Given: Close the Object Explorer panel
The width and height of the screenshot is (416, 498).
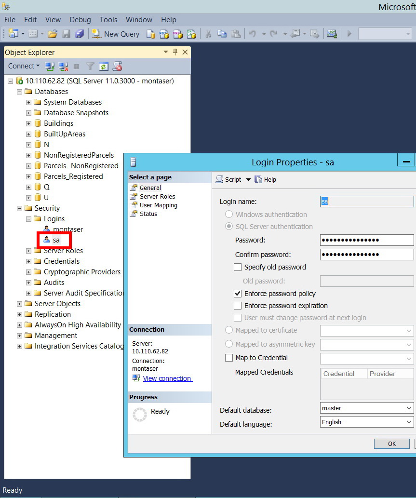Looking at the screenshot, I should pos(185,52).
